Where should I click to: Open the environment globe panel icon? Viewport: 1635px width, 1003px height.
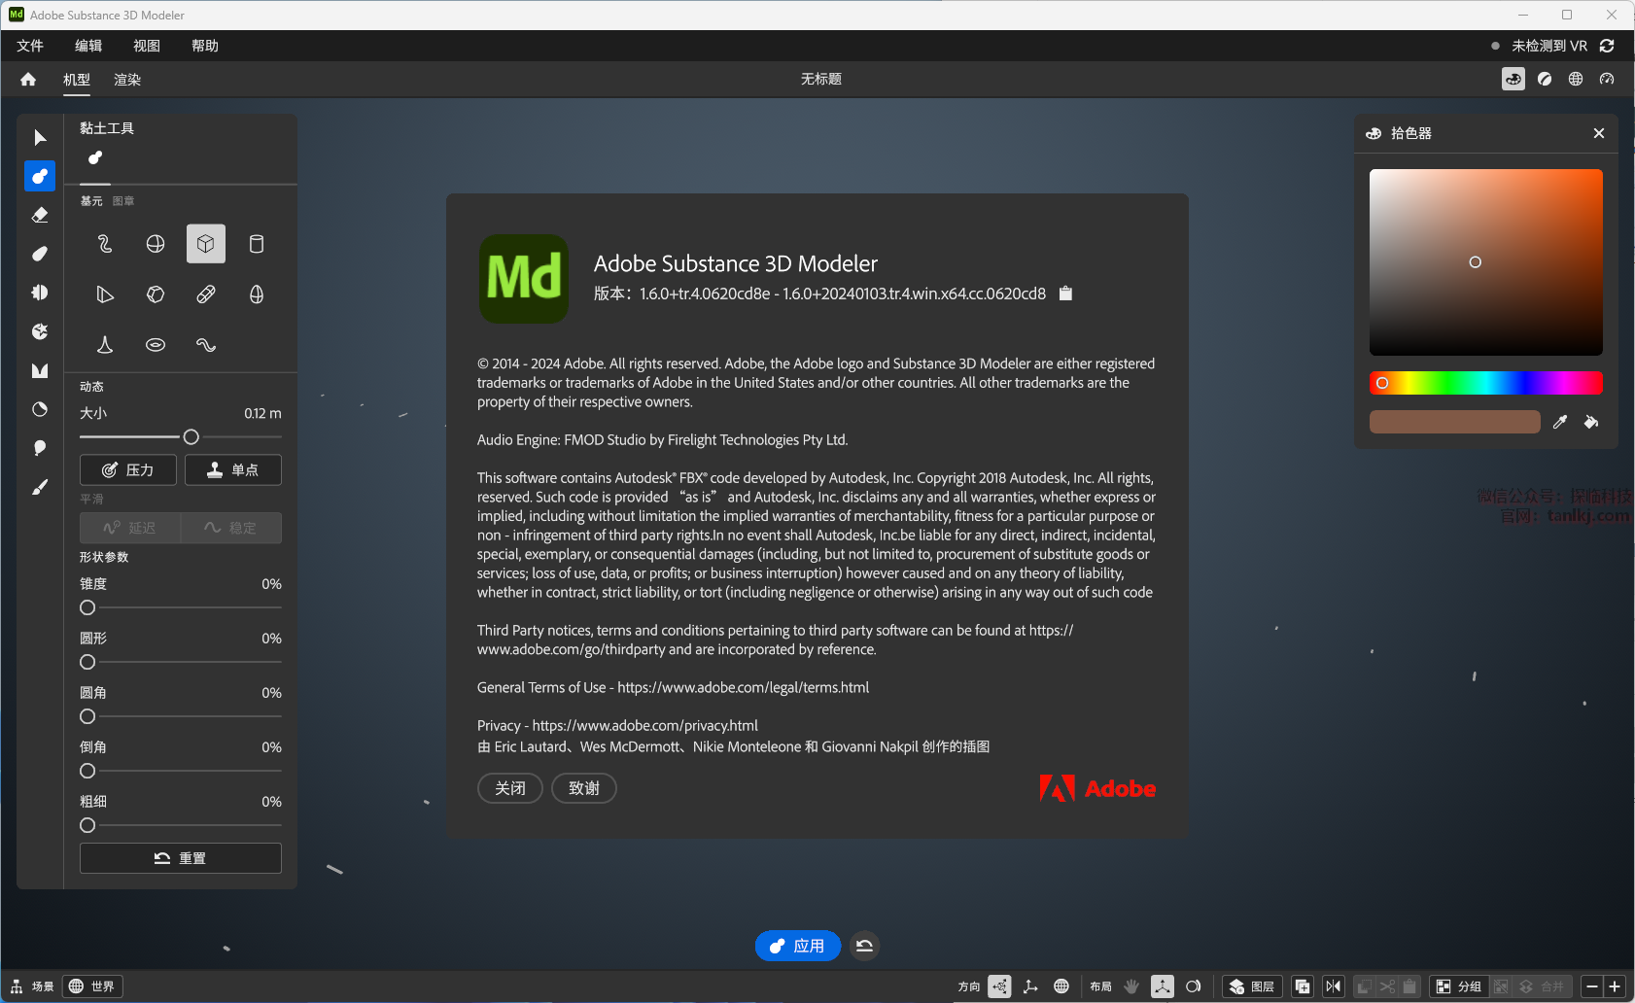pos(1576,79)
